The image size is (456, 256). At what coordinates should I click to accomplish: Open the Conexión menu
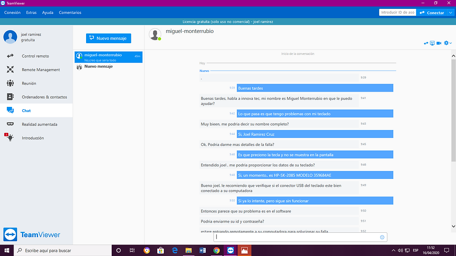12,13
